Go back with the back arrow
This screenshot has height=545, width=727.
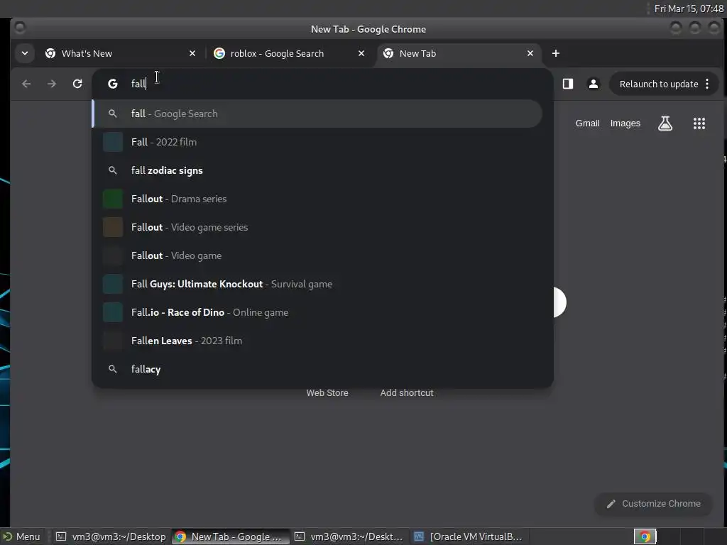point(26,84)
